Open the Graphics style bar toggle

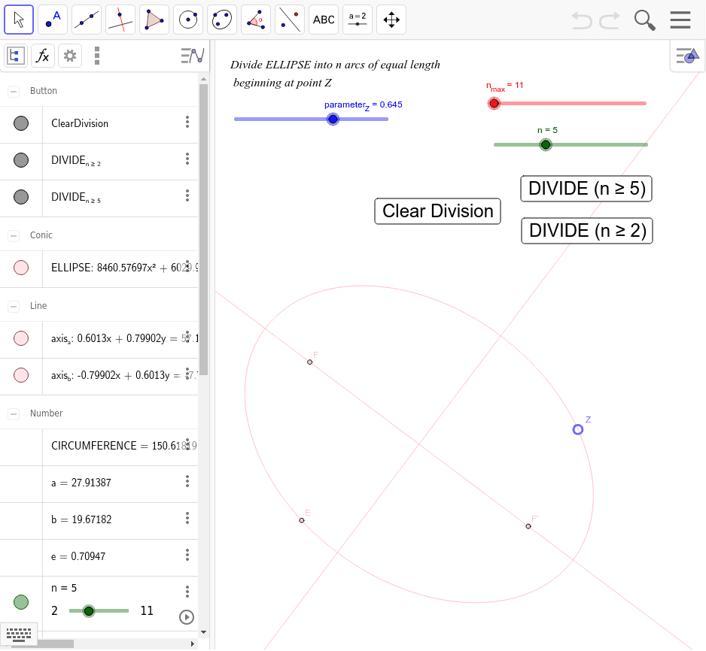pos(687,56)
